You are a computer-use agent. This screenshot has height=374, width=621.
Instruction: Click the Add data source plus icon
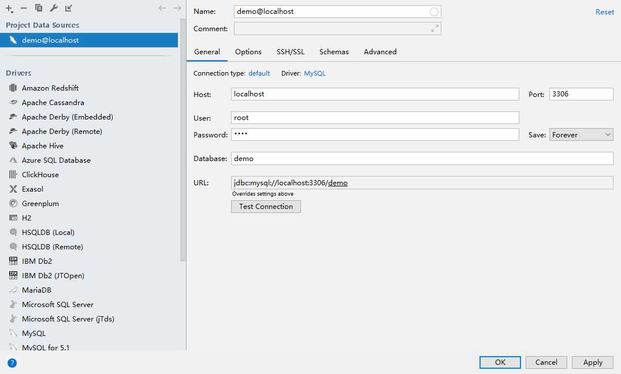(x=9, y=8)
